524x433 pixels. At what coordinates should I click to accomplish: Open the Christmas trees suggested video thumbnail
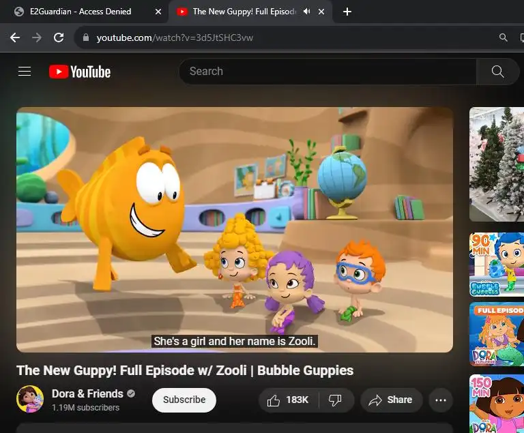[x=497, y=164]
